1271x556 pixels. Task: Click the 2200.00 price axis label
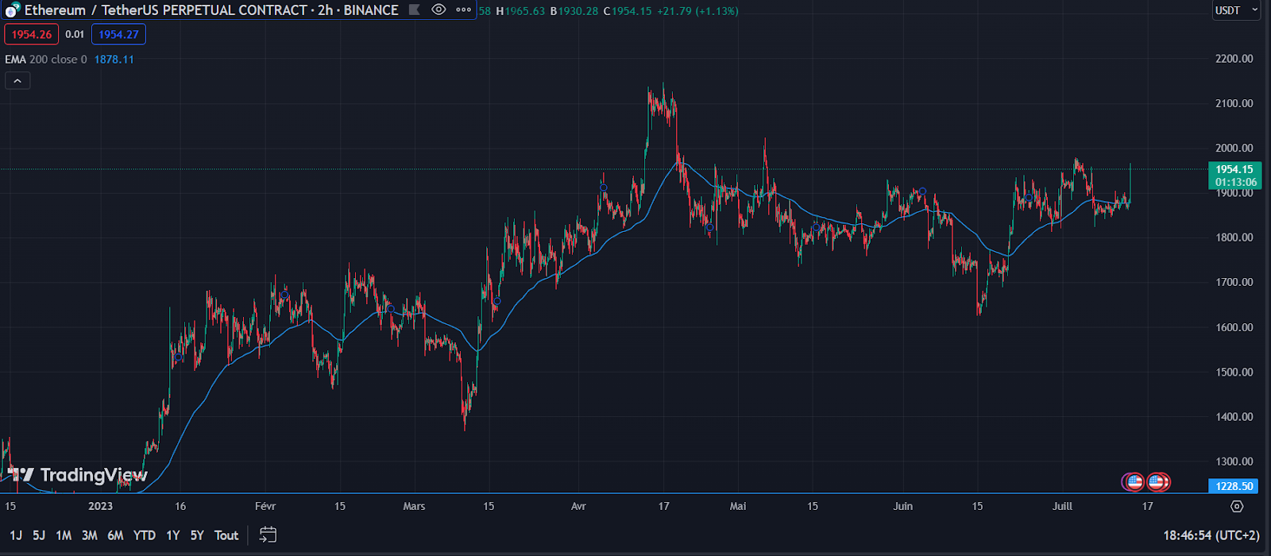pyautogui.click(x=1234, y=59)
